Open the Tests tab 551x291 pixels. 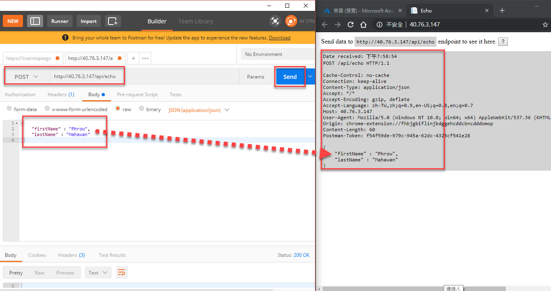coord(175,95)
